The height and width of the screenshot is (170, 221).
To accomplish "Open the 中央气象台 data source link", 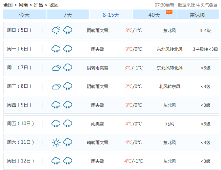I will click(x=207, y=5).
